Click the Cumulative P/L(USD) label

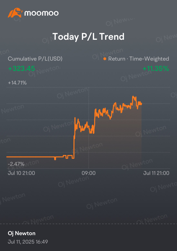coord(35,59)
